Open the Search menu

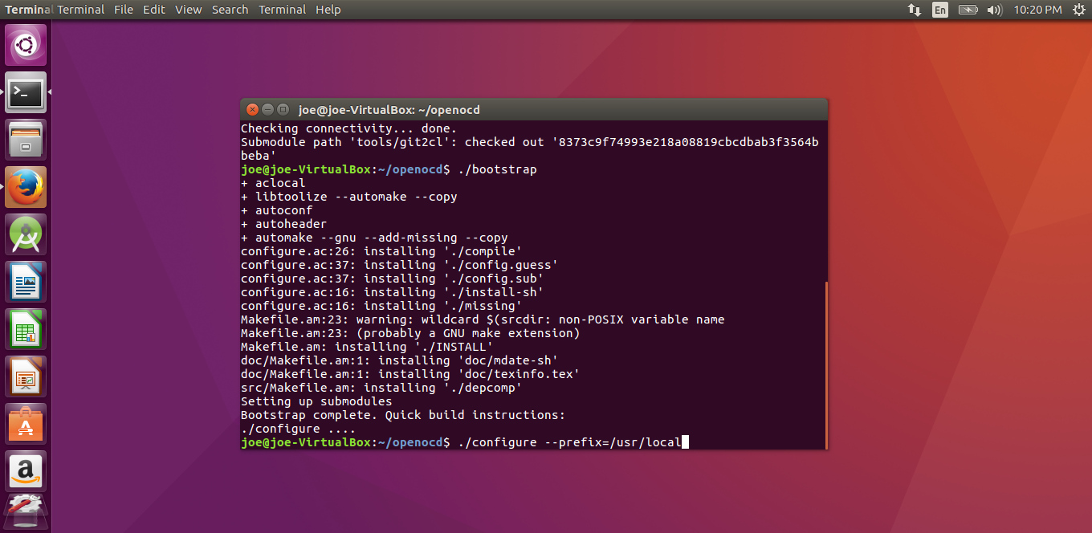(230, 10)
